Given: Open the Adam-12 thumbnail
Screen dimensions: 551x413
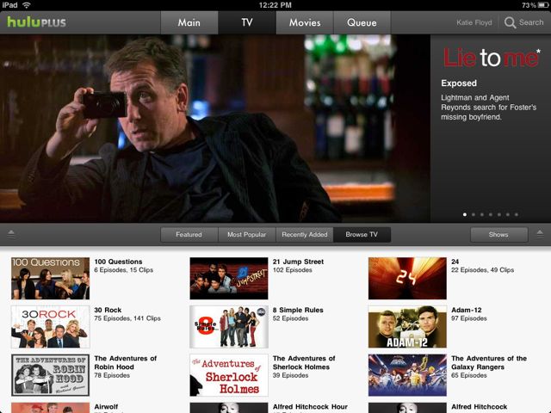Looking at the screenshot, I should pyautogui.click(x=407, y=327).
